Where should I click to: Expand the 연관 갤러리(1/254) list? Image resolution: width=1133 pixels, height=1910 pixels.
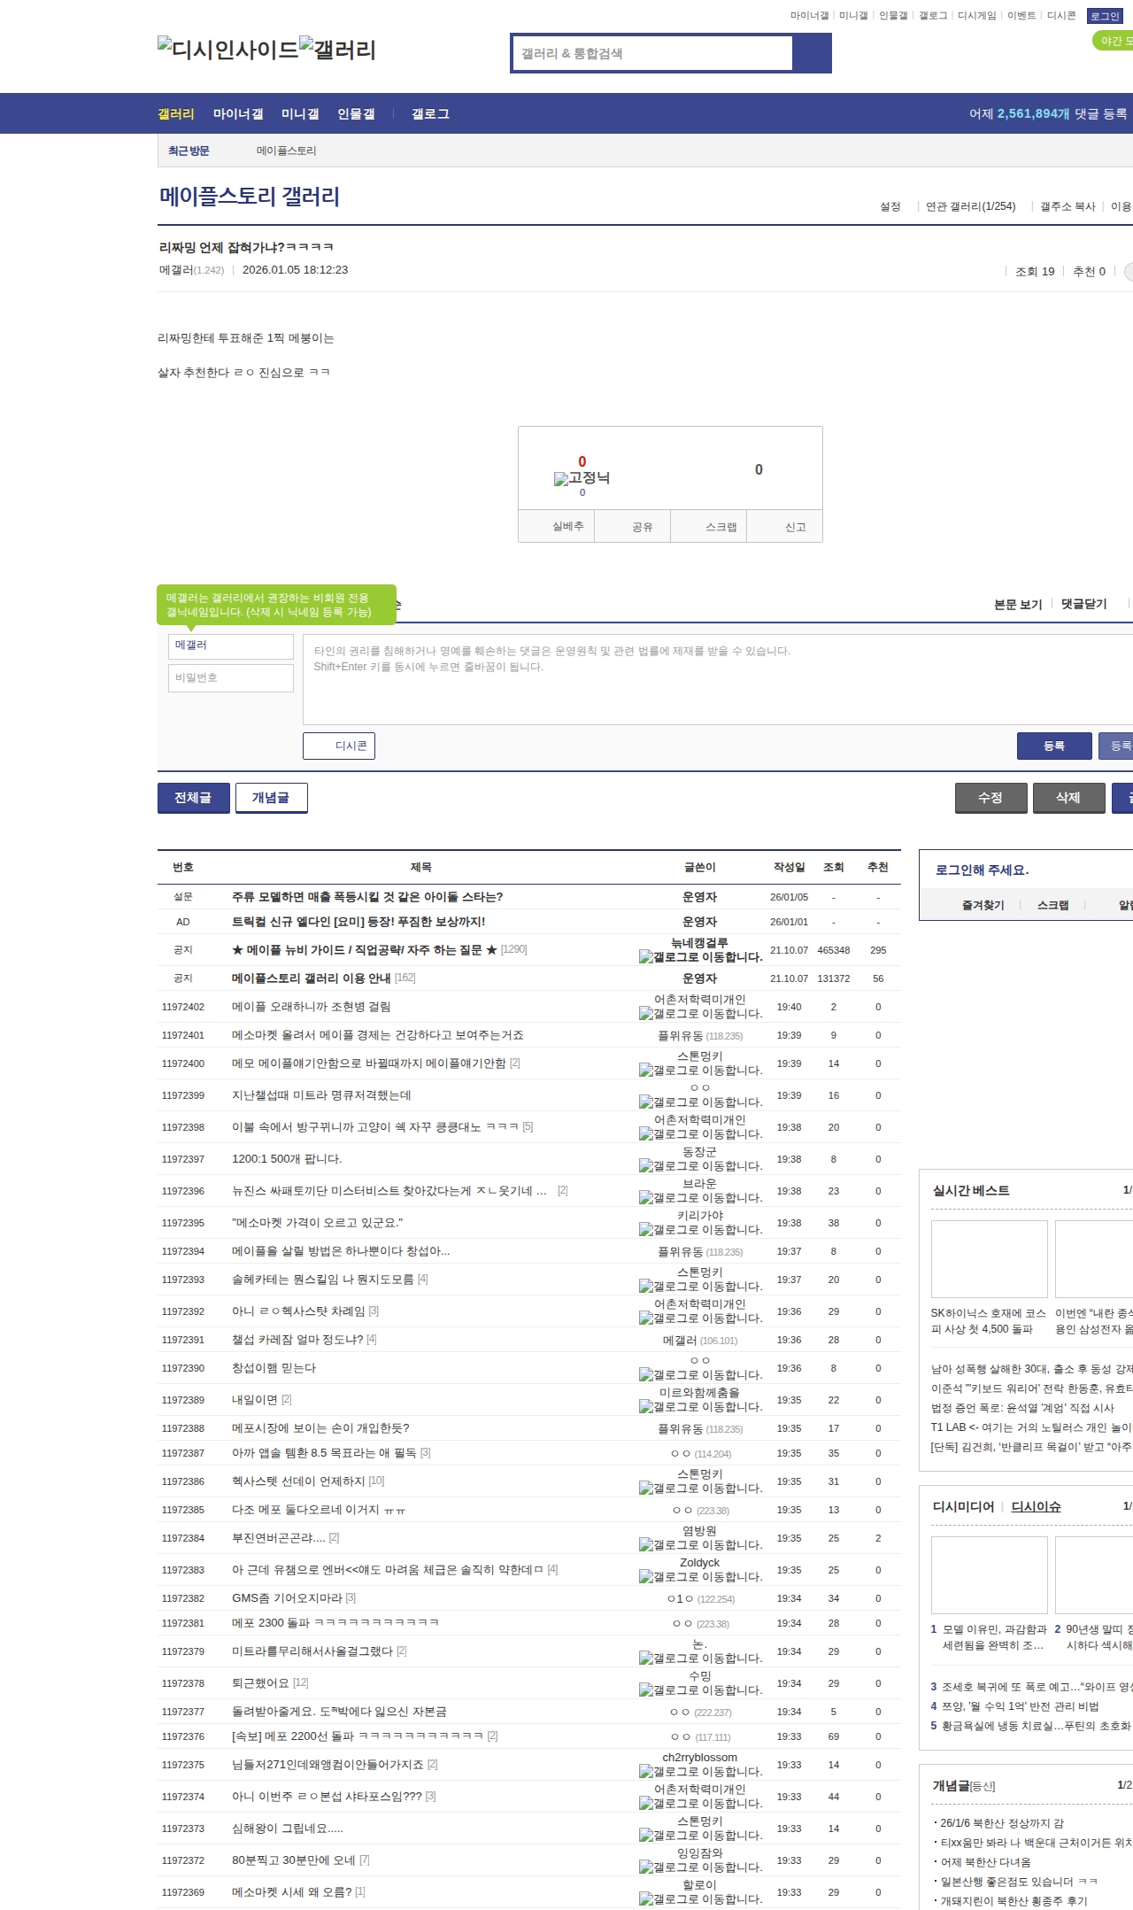pos(970,206)
